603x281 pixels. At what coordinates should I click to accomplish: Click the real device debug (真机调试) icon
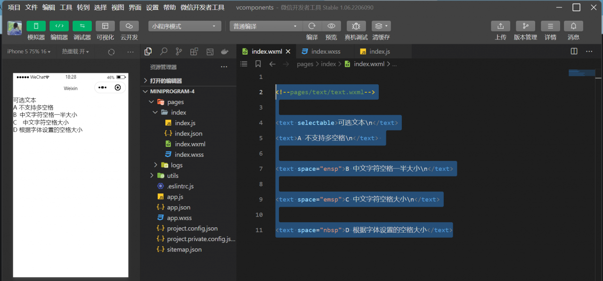(356, 26)
